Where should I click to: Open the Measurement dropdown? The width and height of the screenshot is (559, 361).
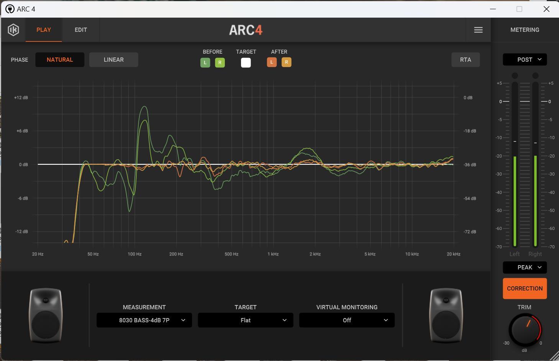coord(144,320)
